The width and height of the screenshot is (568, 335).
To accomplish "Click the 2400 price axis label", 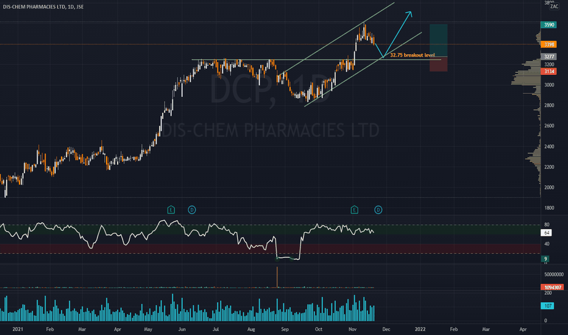I will (548, 146).
